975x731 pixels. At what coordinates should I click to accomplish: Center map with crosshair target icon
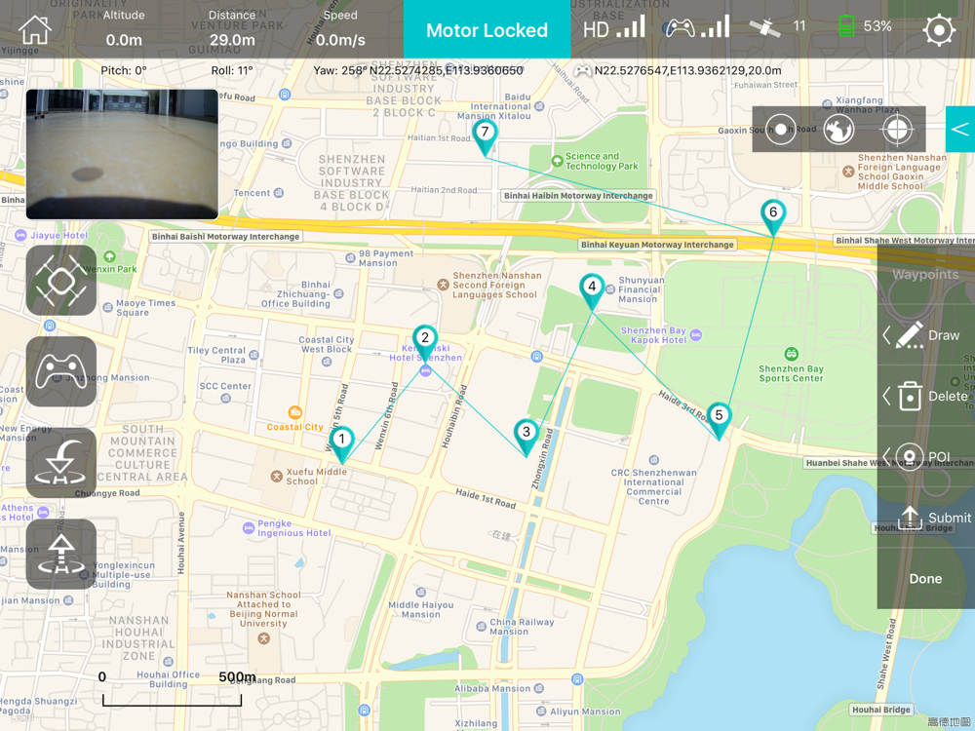pos(897,130)
